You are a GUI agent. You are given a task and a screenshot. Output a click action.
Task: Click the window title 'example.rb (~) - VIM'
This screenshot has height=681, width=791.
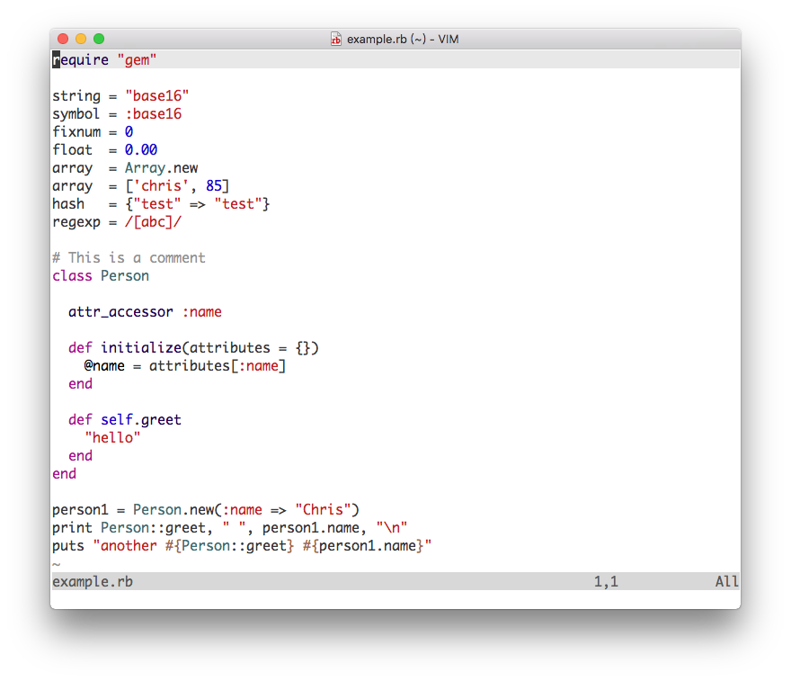[403, 39]
